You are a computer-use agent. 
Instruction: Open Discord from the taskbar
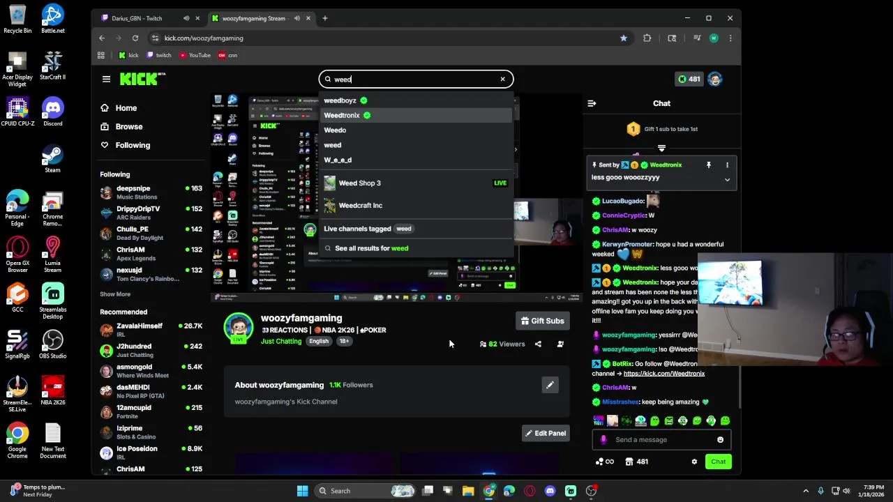click(x=550, y=491)
